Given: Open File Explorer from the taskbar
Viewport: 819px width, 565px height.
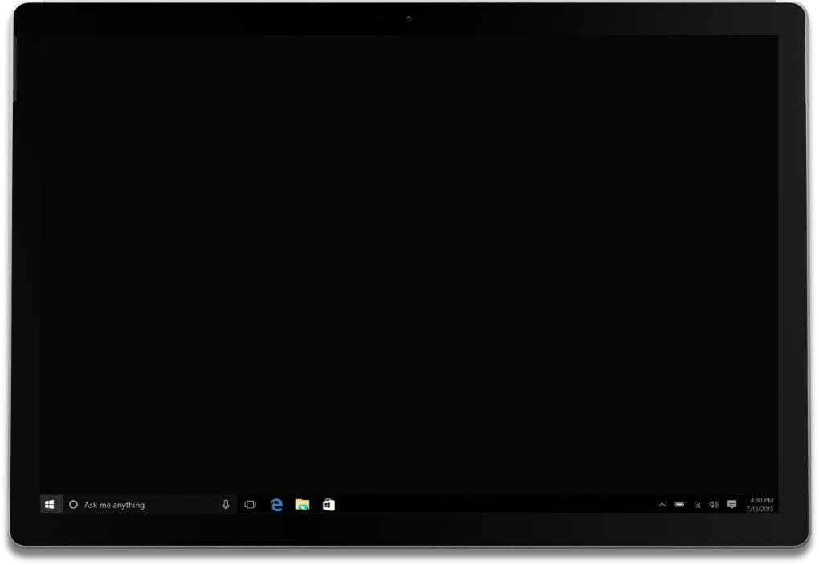Looking at the screenshot, I should click(x=302, y=505).
